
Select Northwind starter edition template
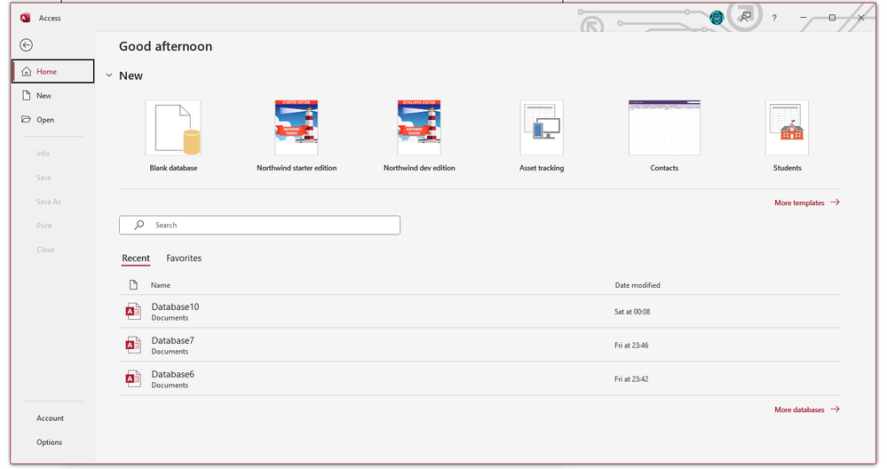297,136
